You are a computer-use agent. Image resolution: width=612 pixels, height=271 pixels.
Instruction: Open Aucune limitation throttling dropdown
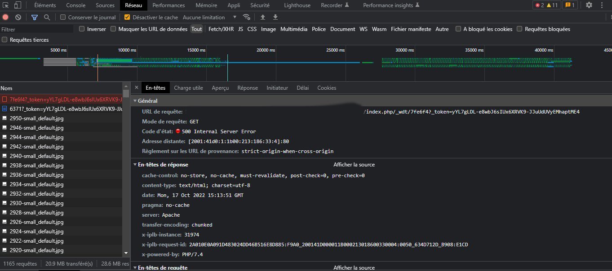coord(209,17)
